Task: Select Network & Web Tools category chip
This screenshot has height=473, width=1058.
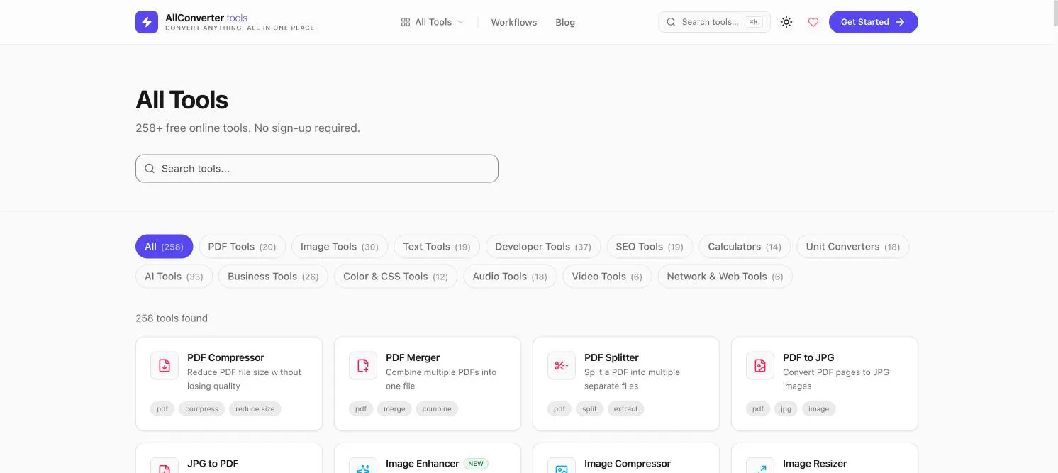Action: (x=725, y=277)
